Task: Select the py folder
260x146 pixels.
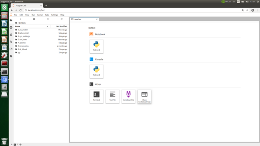Action: [41, 52]
